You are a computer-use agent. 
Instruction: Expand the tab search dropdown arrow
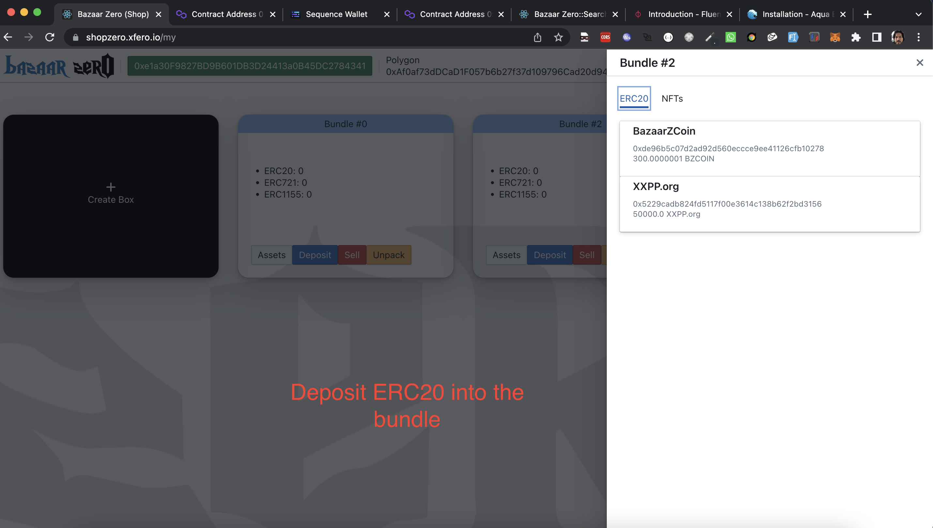pos(919,15)
